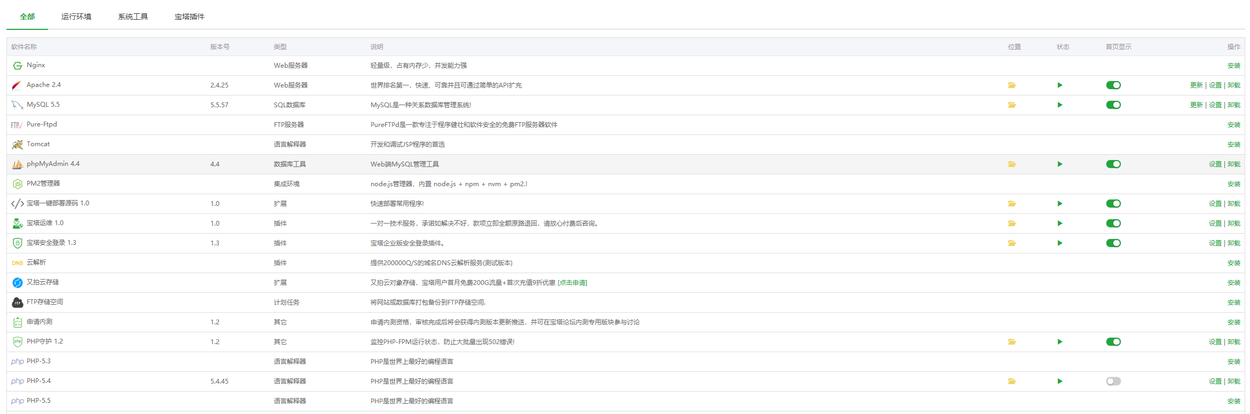Switch to the 宝塔插件 tab
The width and height of the screenshot is (1250, 414).
(190, 17)
